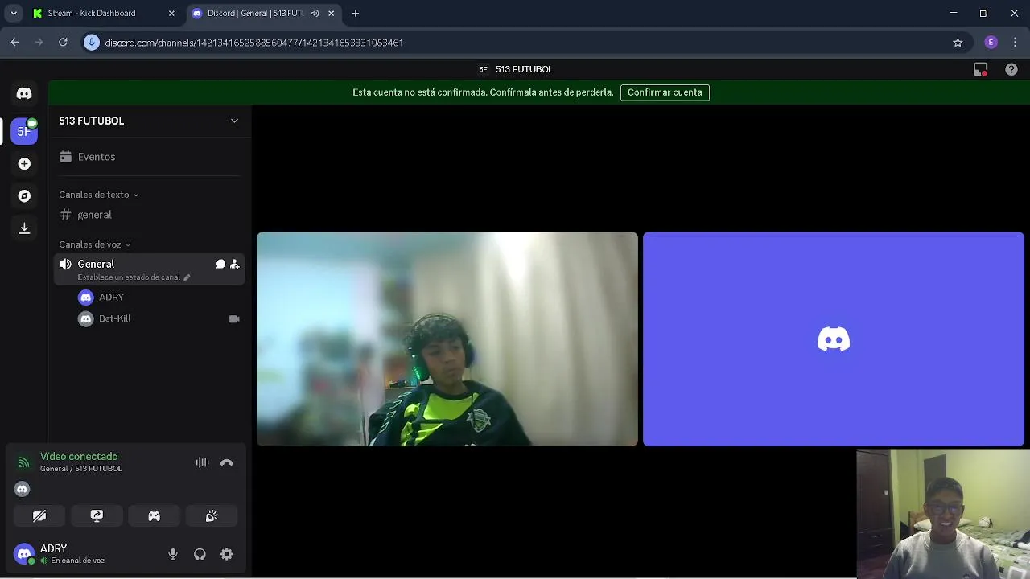Close the Kick Dashboard tab
The height and width of the screenshot is (579, 1030).
(x=171, y=13)
